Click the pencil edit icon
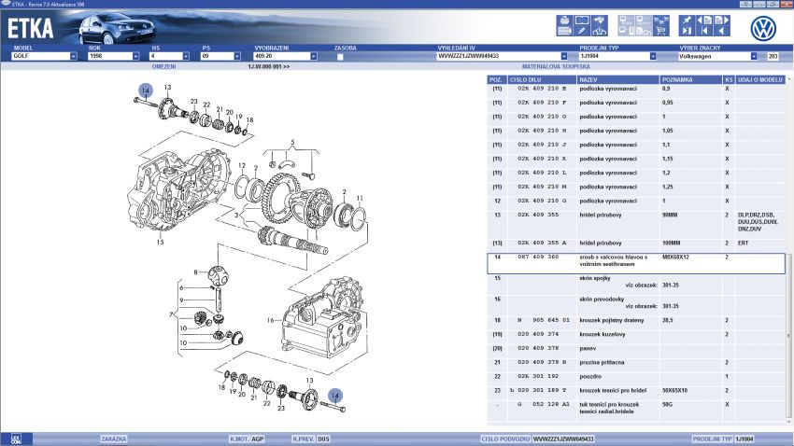The image size is (794, 446). [x=581, y=31]
